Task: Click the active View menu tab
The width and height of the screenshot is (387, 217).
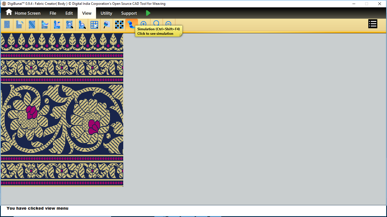Action: click(x=87, y=13)
